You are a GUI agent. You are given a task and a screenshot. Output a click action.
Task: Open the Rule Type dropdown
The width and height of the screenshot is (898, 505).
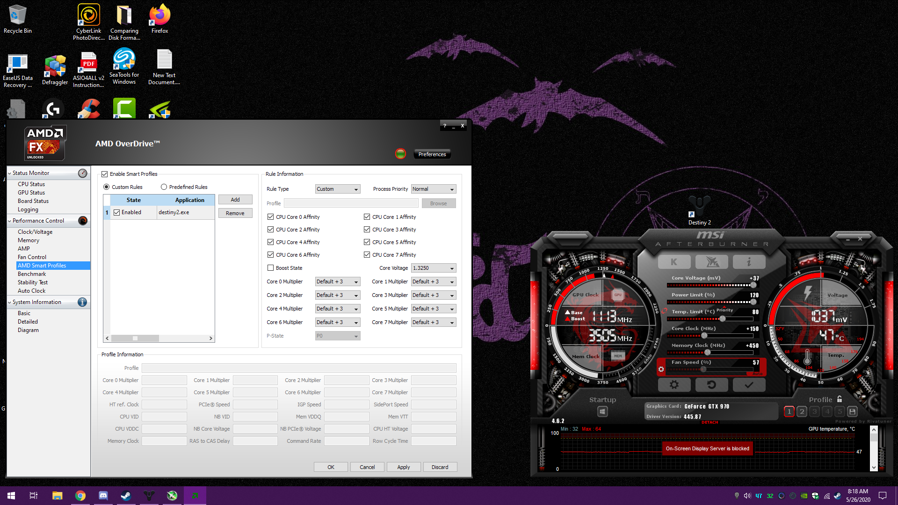tap(338, 189)
